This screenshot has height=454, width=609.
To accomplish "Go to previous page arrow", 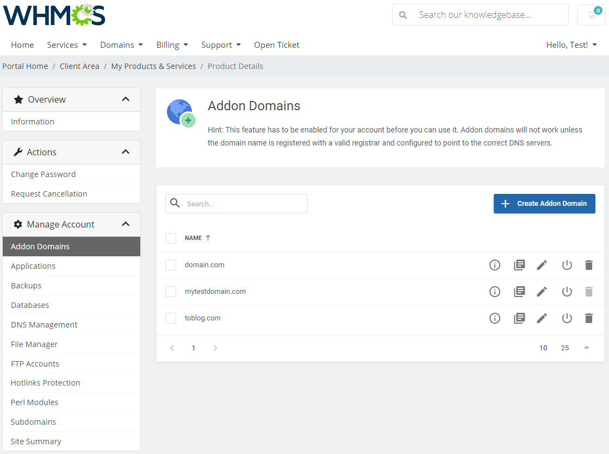I will pyautogui.click(x=172, y=348).
